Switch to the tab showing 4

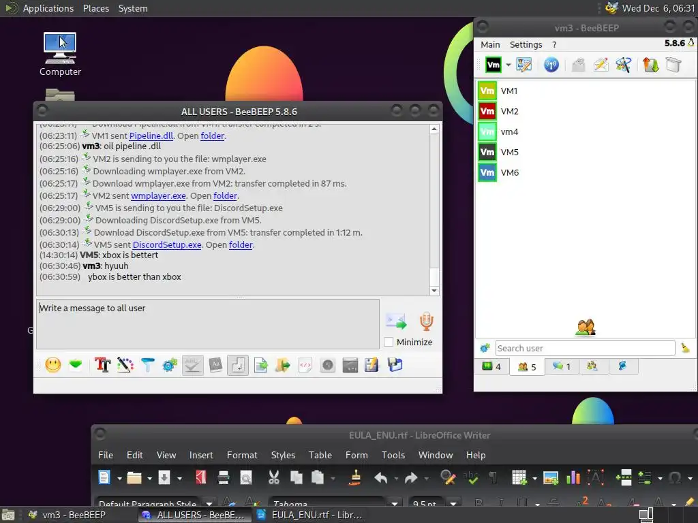(492, 366)
